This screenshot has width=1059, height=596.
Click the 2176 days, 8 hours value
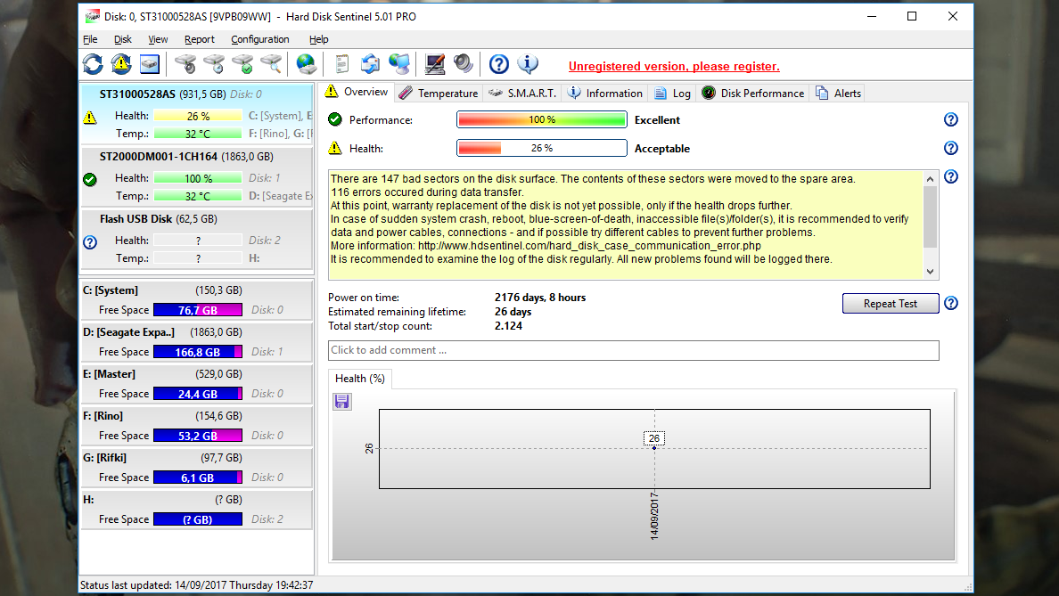(x=540, y=298)
